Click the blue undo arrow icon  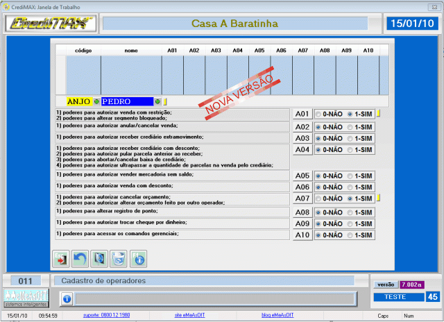[x=80, y=260]
